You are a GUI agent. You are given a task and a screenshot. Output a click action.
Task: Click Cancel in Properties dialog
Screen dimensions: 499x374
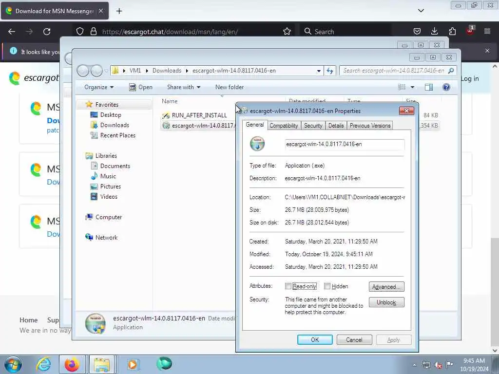[354, 339]
